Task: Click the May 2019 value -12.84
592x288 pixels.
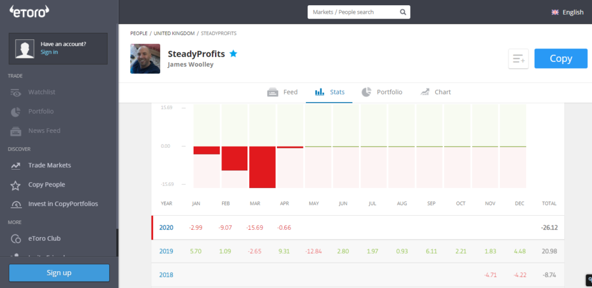Action: click(x=313, y=251)
